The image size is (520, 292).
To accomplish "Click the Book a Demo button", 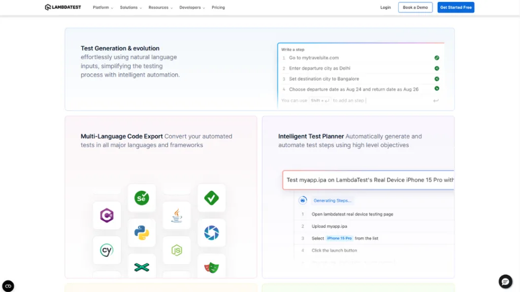I will point(415,7).
